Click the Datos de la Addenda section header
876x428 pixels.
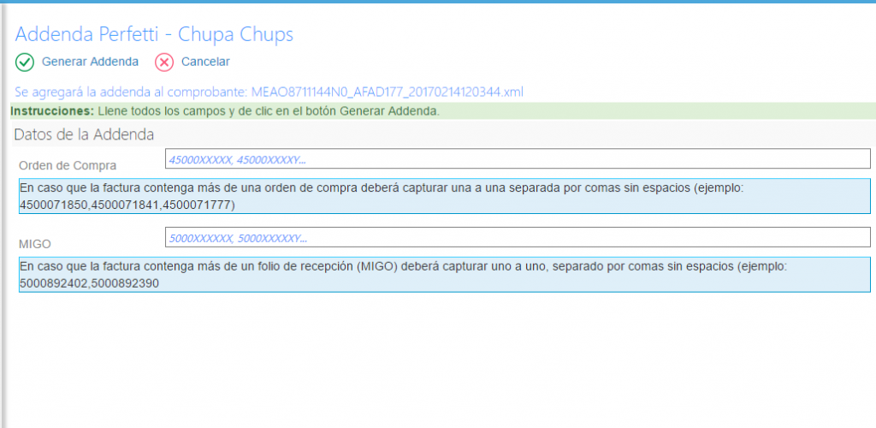[85, 134]
